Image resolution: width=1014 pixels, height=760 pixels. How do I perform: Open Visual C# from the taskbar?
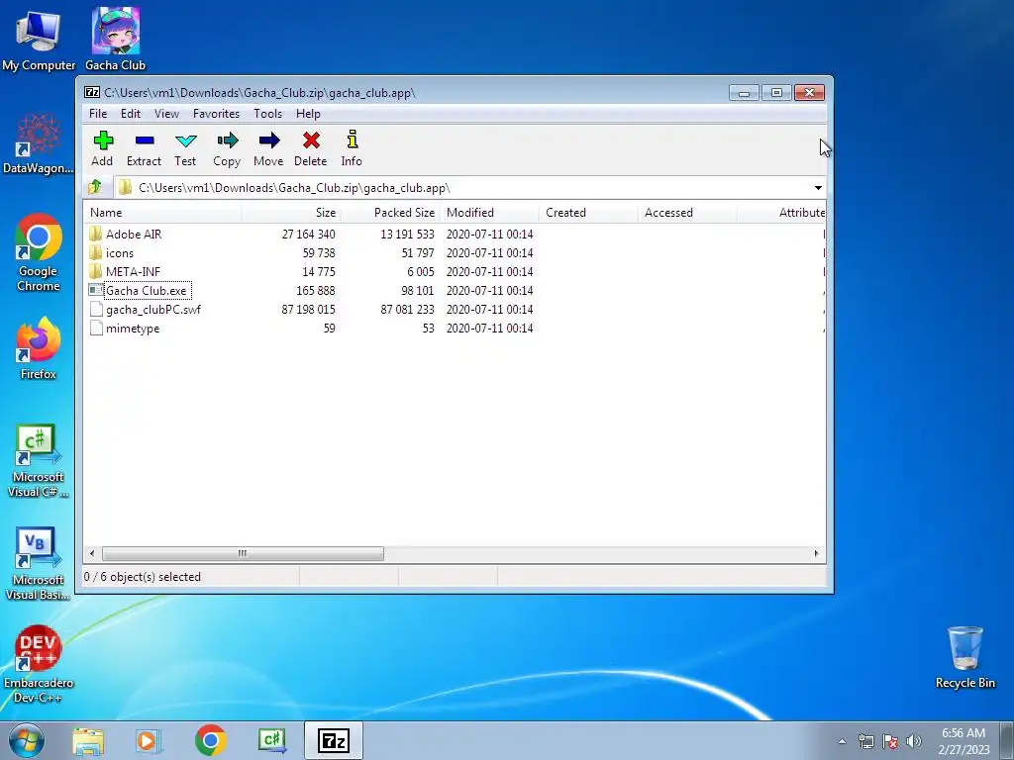[272, 741]
